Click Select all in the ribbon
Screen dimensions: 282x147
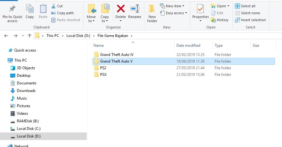(x=245, y=6)
